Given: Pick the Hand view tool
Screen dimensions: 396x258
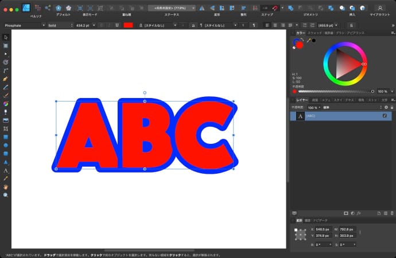Looking at the screenshot, I should 6,187.
